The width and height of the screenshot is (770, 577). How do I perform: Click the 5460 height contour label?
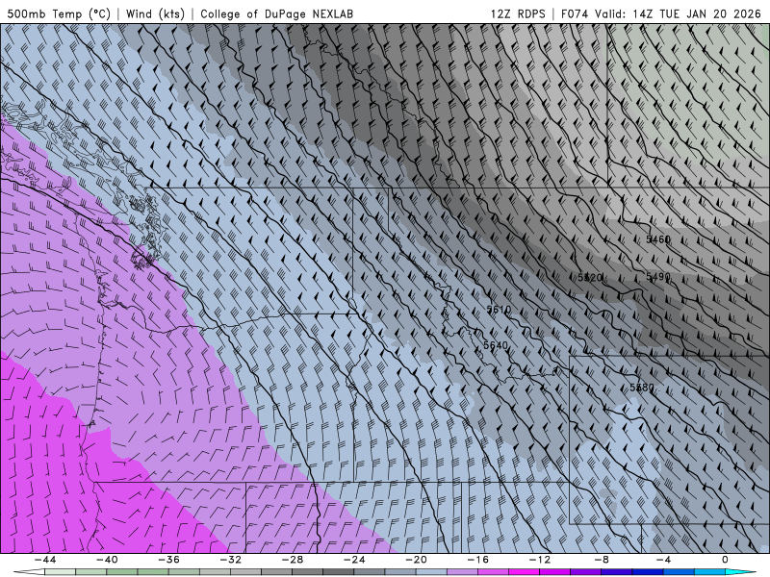[658, 239]
